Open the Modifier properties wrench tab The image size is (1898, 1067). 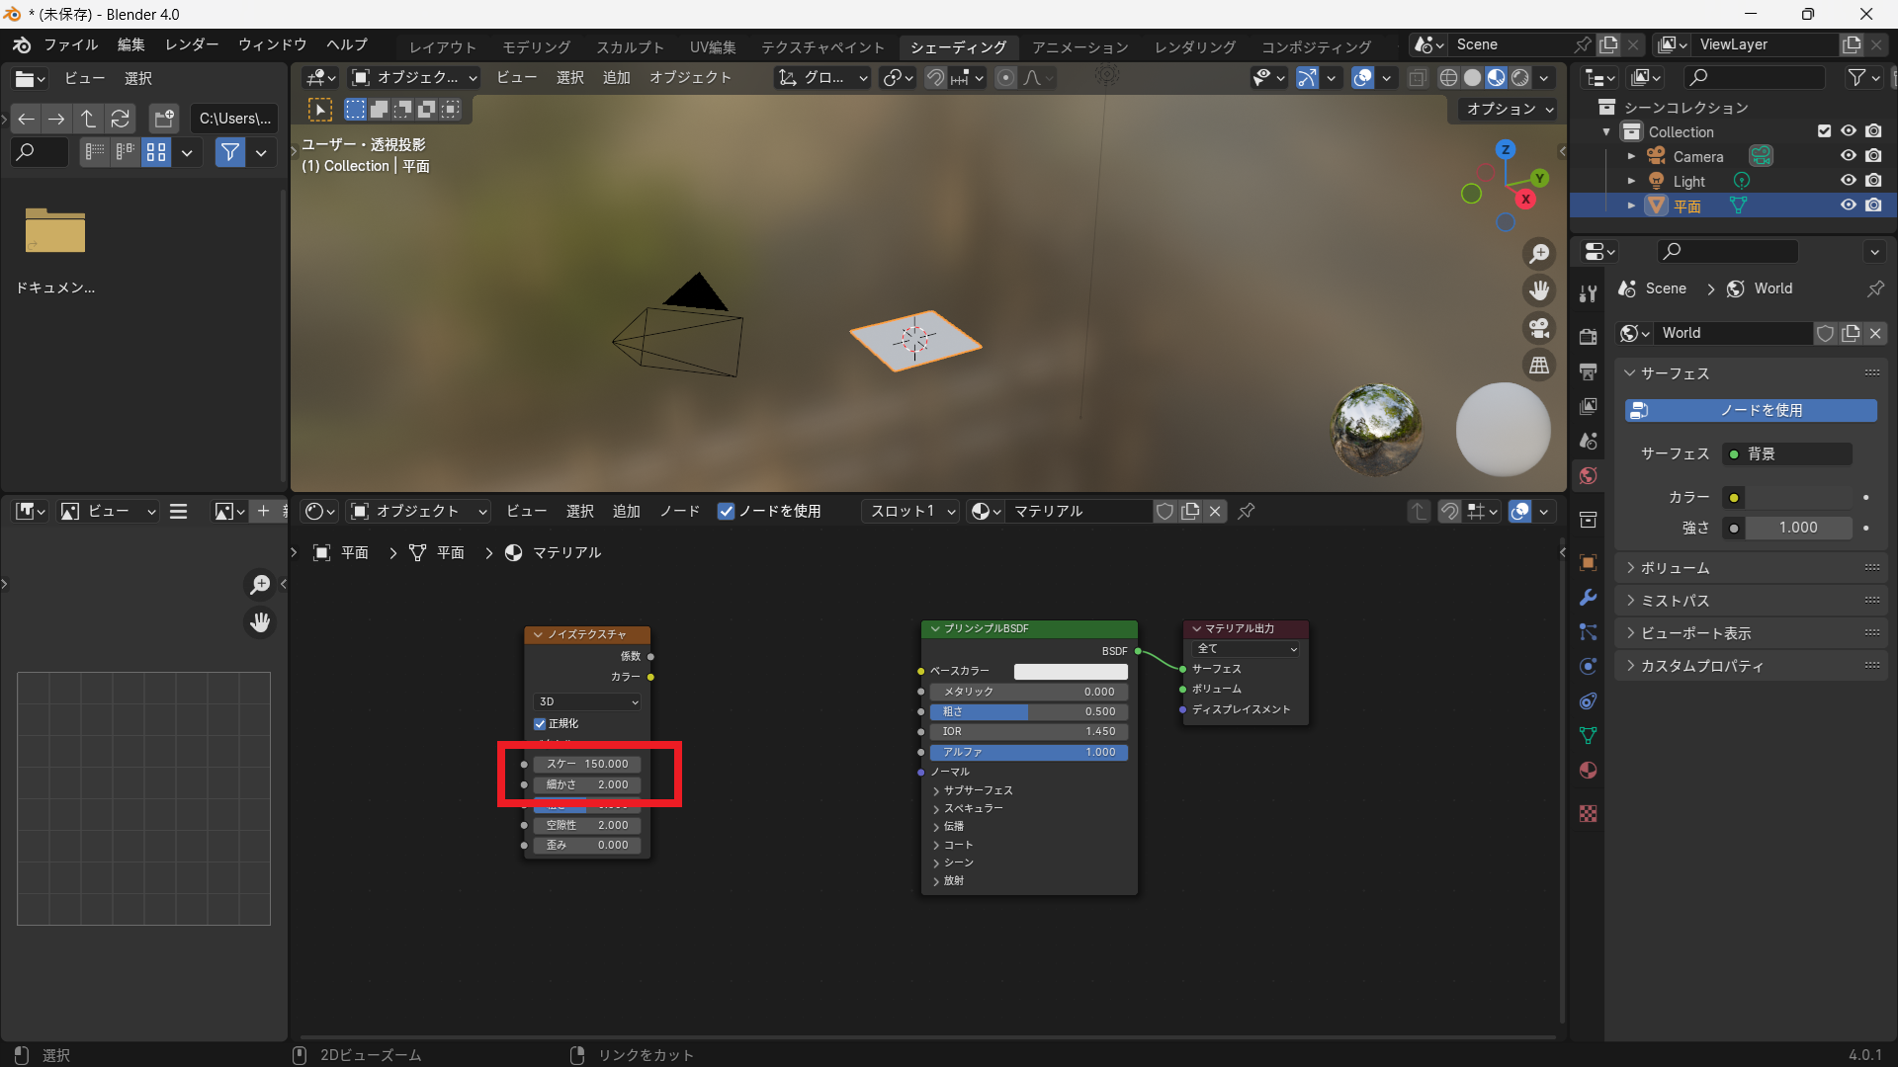coord(1588,598)
